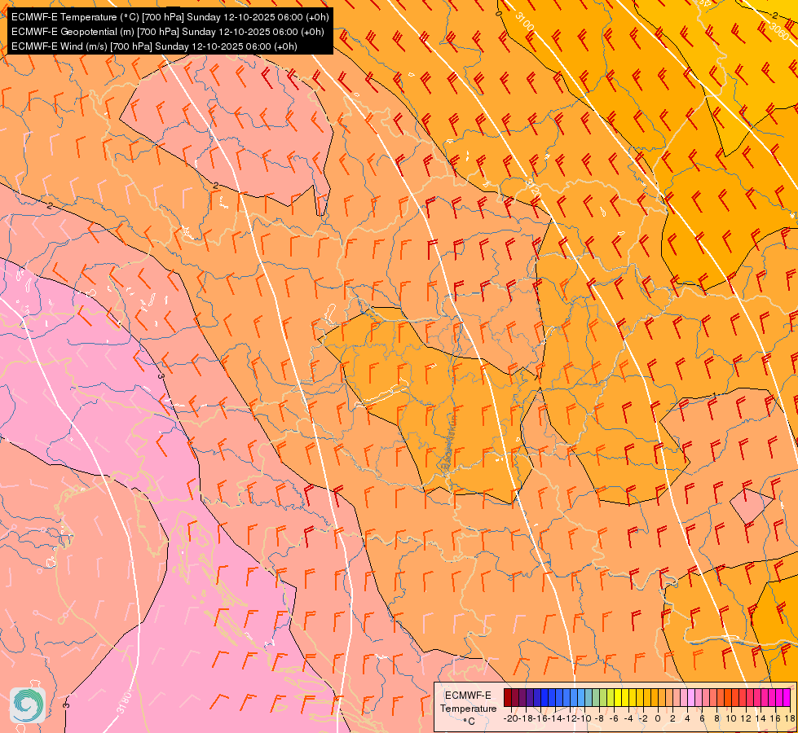The width and height of the screenshot is (798, 733).
Task: Click the '3120' geopotential contour label
Action: [x=533, y=187]
